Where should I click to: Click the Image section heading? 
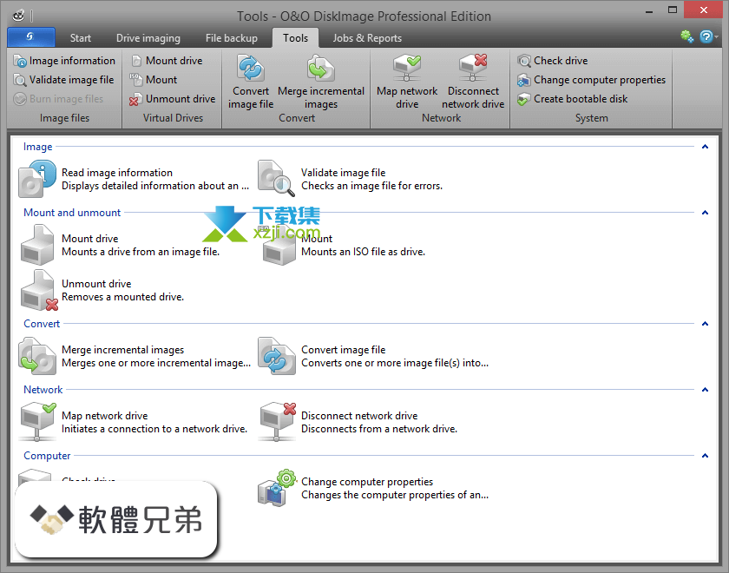37,147
